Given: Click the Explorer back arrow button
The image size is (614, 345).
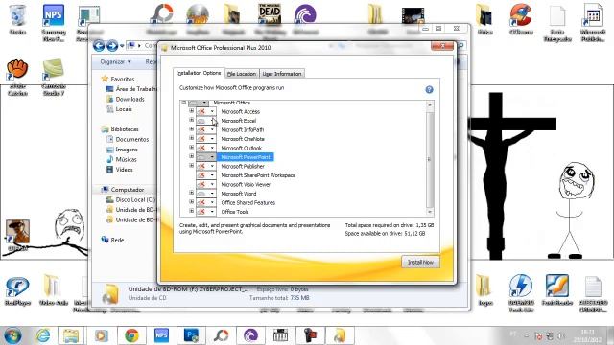Looking at the screenshot, I should click(99, 46).
